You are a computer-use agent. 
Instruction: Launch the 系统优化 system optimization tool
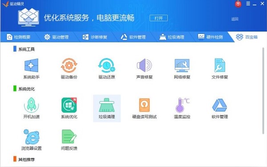pos(69,108)
